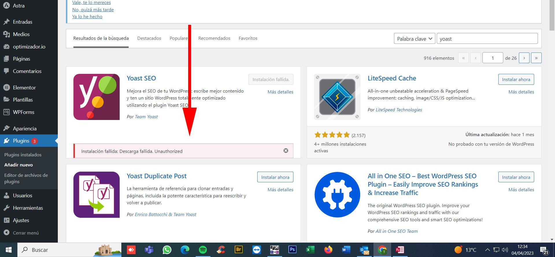The width and height of the screenshot is (555, 257).
Task: Click the Yoast Duplicate Post icon
Action: pyautogui.click(x=97, y=195)
